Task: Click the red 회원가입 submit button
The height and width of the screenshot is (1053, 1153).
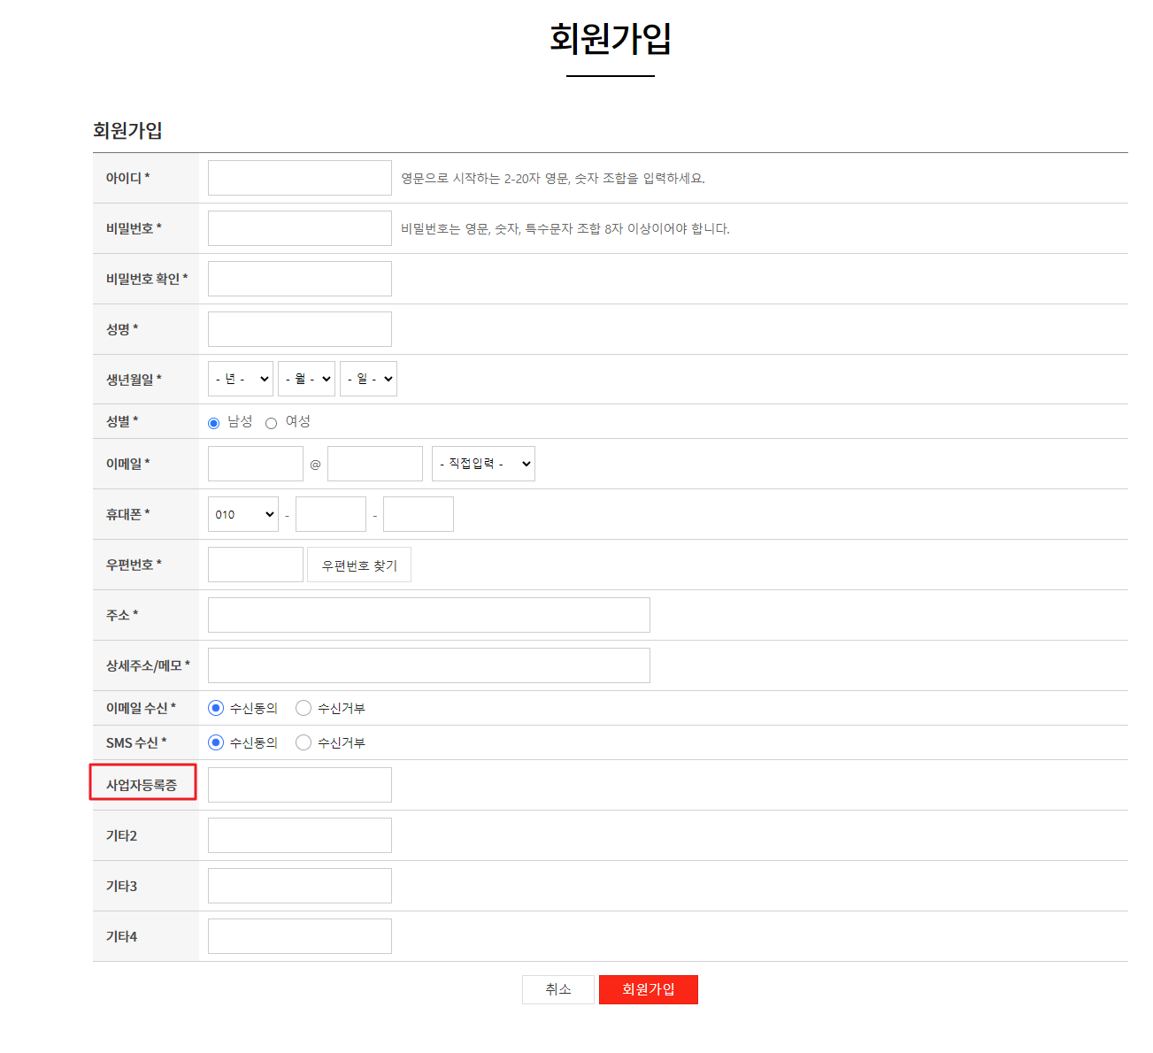Action: coord(648,989)
